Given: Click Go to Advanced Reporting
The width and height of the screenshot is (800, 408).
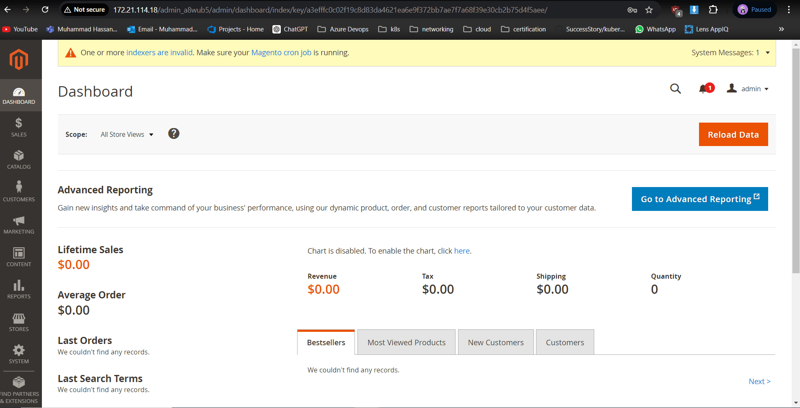Looking at the screenshot, I should tap(699, 199).
